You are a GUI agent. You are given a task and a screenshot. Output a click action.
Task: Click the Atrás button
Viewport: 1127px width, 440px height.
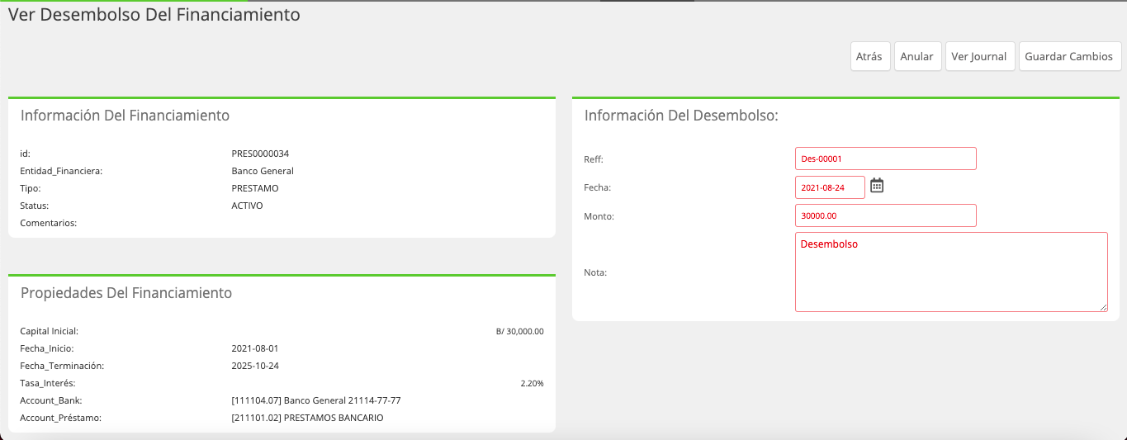[x=870, y=57]
